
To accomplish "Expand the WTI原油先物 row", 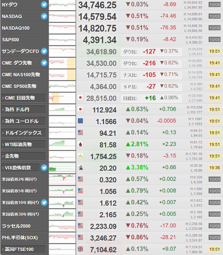I will [24, 145].
